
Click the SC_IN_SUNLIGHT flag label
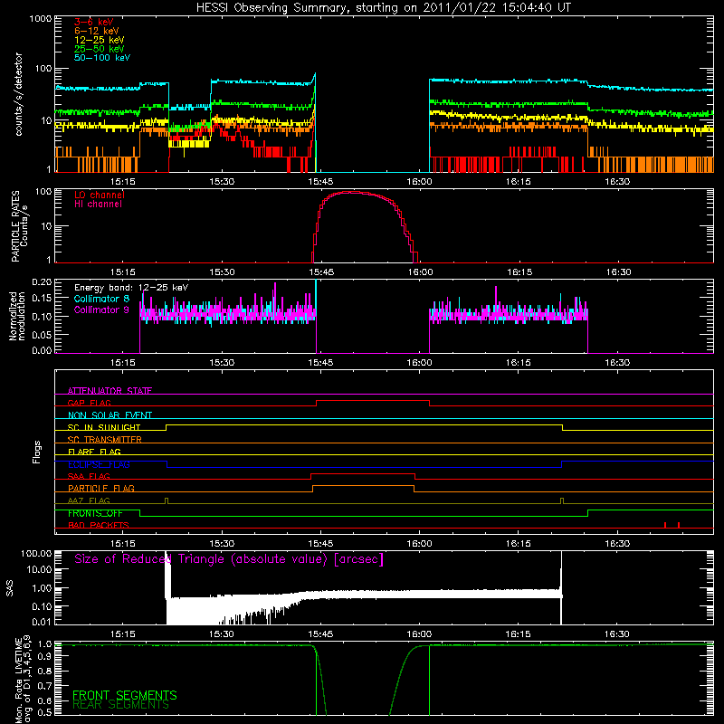(104, 427)
